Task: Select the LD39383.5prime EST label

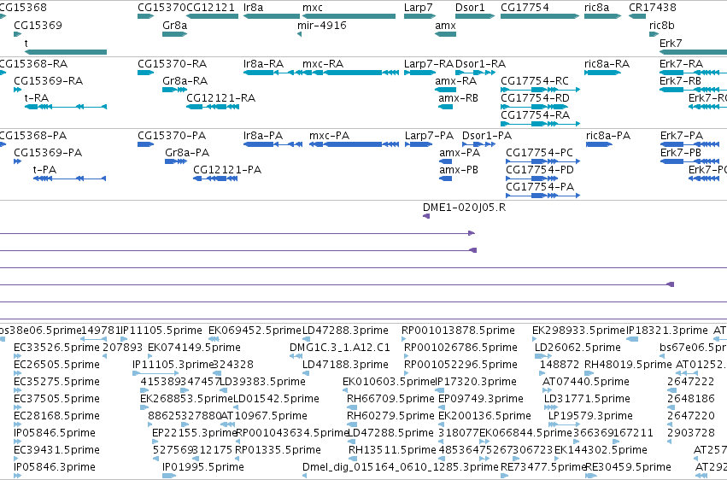Action: pyautogui.click(x=262, y=382)
